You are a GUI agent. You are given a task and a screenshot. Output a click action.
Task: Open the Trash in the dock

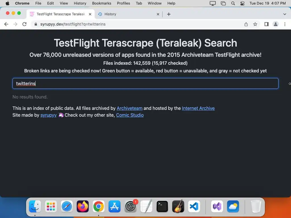[x=256, y=206]
